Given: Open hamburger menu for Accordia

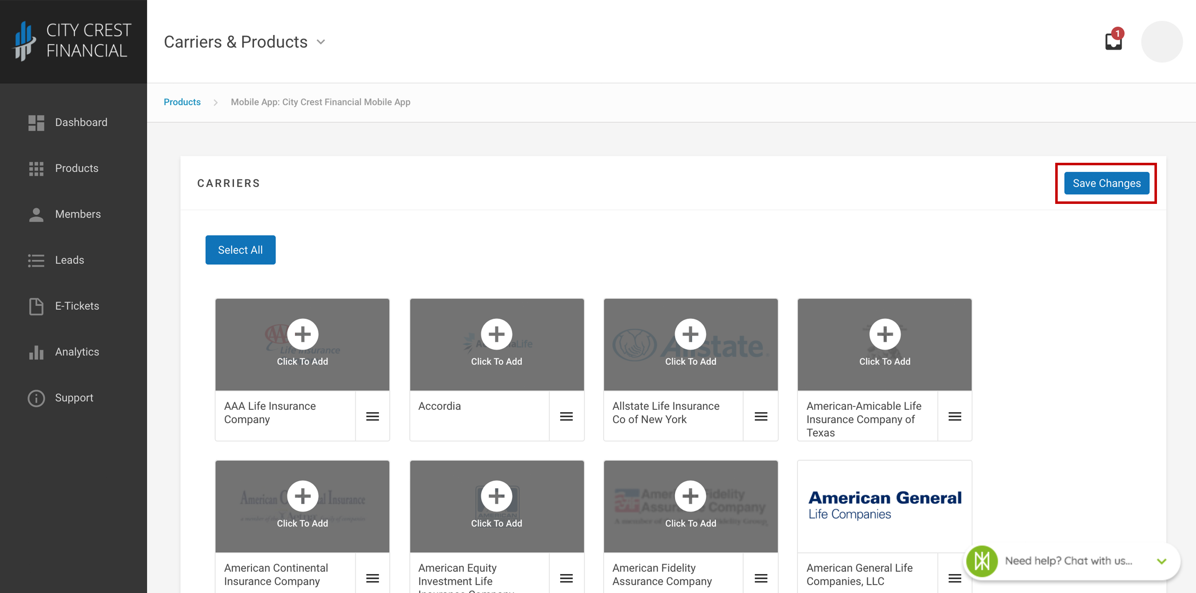Looking at the screenshot, I should coord(566,416).
